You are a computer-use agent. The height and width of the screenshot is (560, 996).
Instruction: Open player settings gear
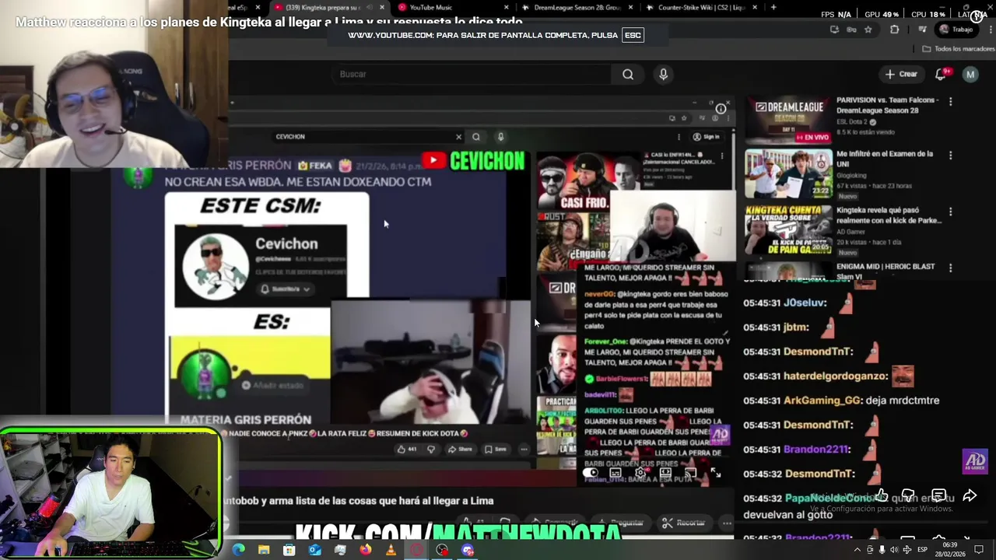pyautogui.click(x=640, y=472)
